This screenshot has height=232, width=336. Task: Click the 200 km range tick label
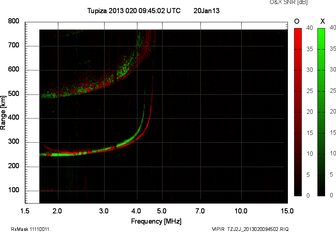pyautogui.click(x=14, y=166)
